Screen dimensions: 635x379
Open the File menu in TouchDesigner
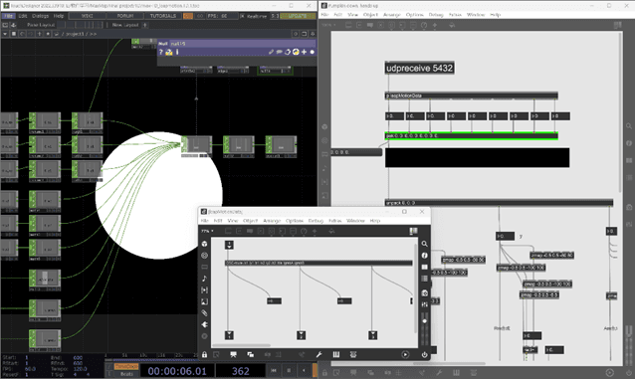click(x=8, y=16)
